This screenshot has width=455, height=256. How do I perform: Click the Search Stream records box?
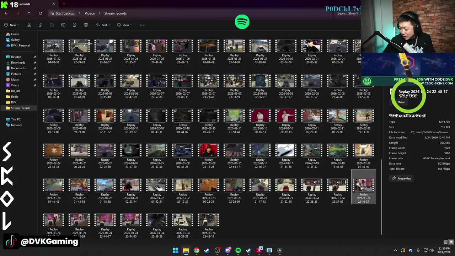pos(348,13)
